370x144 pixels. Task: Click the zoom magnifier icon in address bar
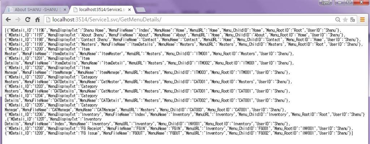(338, 20)
